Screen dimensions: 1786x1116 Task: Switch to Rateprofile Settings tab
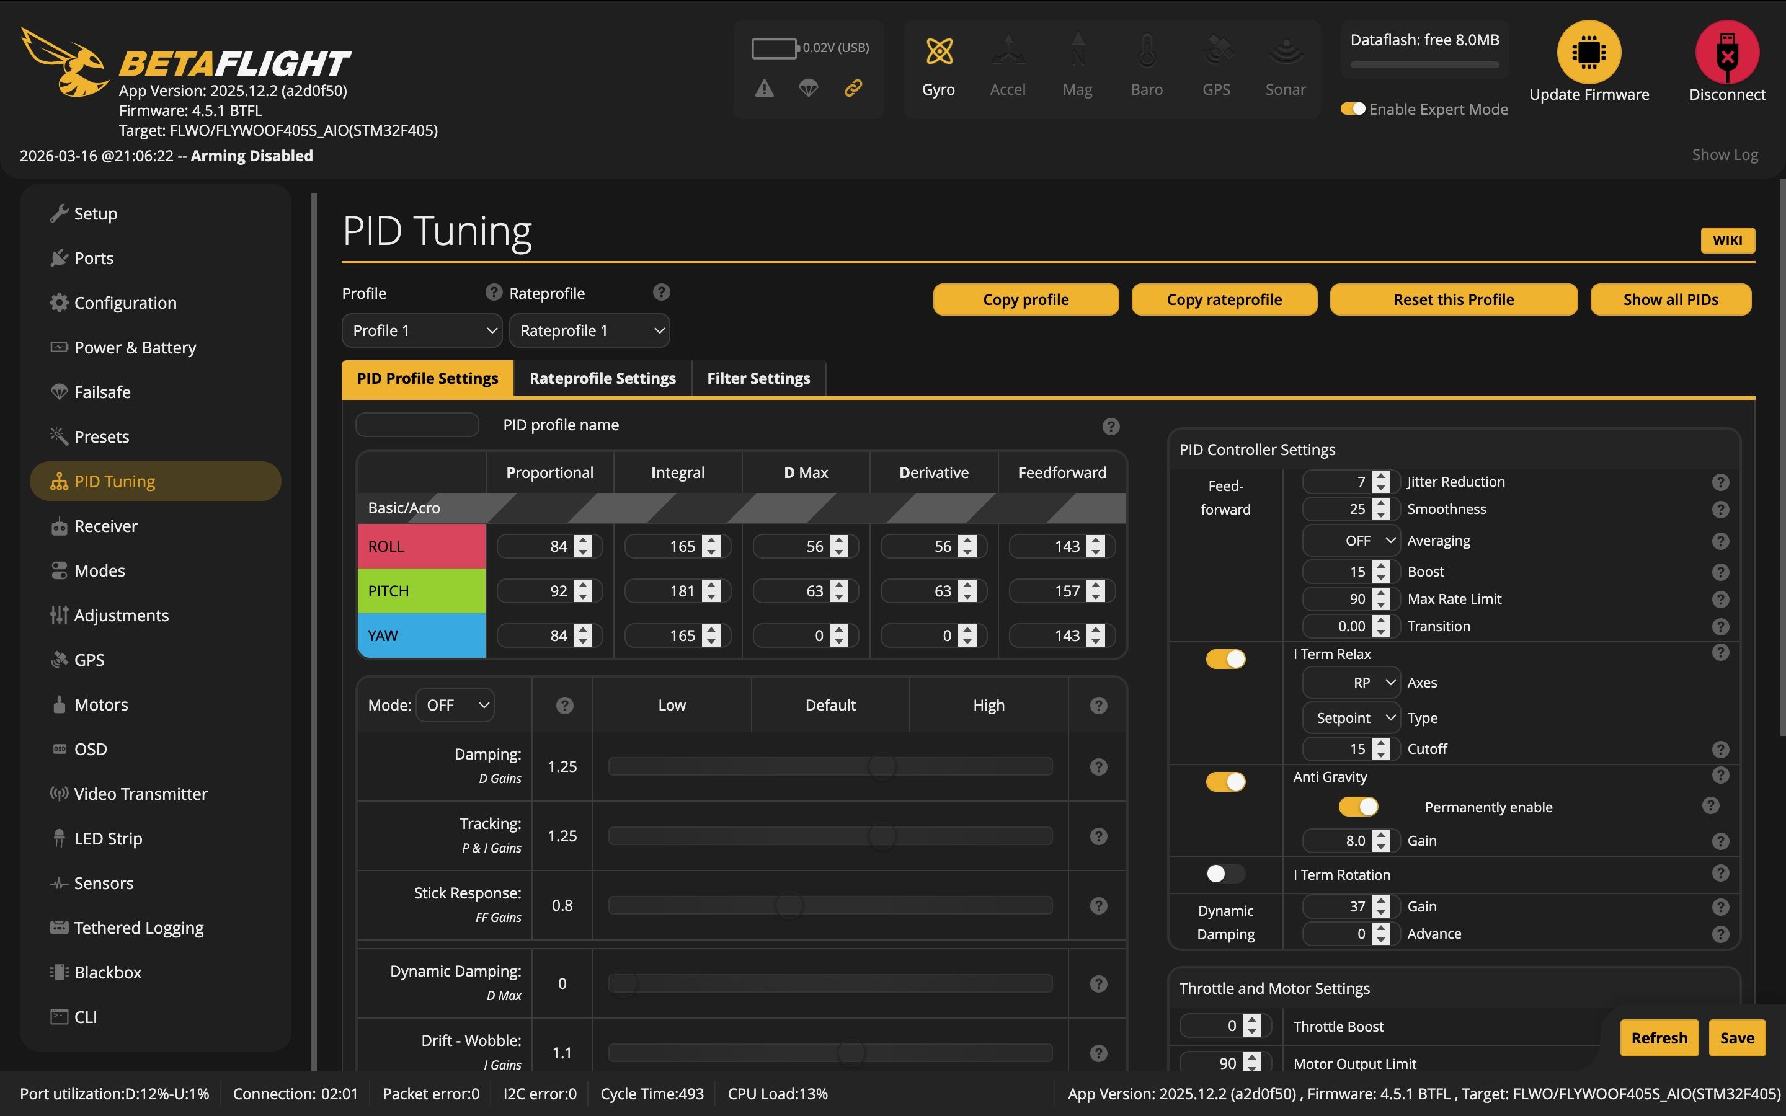click(602, 379)
